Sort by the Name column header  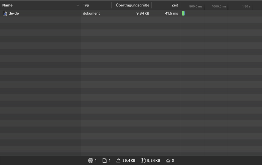(x=7, y=5)
